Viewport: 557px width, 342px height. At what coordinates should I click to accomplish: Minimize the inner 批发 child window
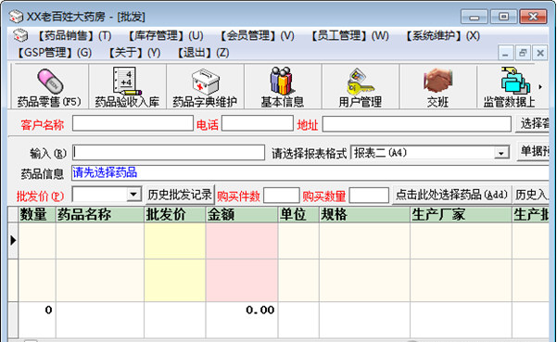[x=505, y=53]
